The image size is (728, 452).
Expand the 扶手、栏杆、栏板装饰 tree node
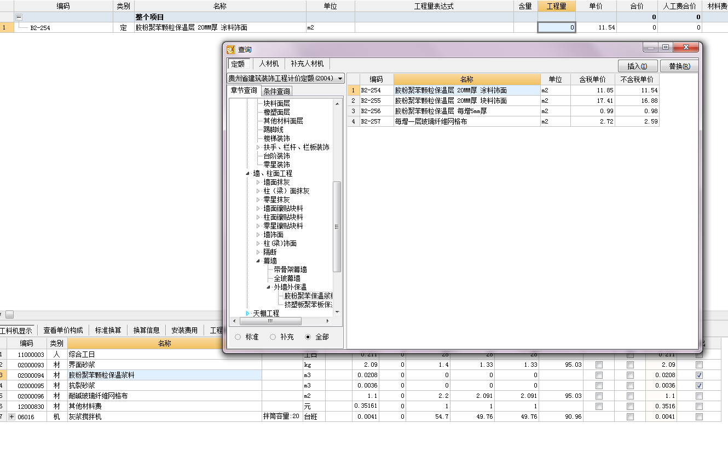click(258, 148)
